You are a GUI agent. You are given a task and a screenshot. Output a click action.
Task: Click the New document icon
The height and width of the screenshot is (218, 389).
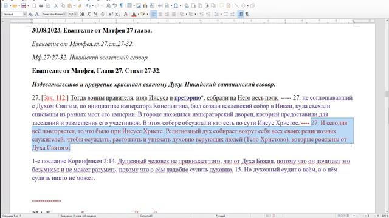(5, 5)
